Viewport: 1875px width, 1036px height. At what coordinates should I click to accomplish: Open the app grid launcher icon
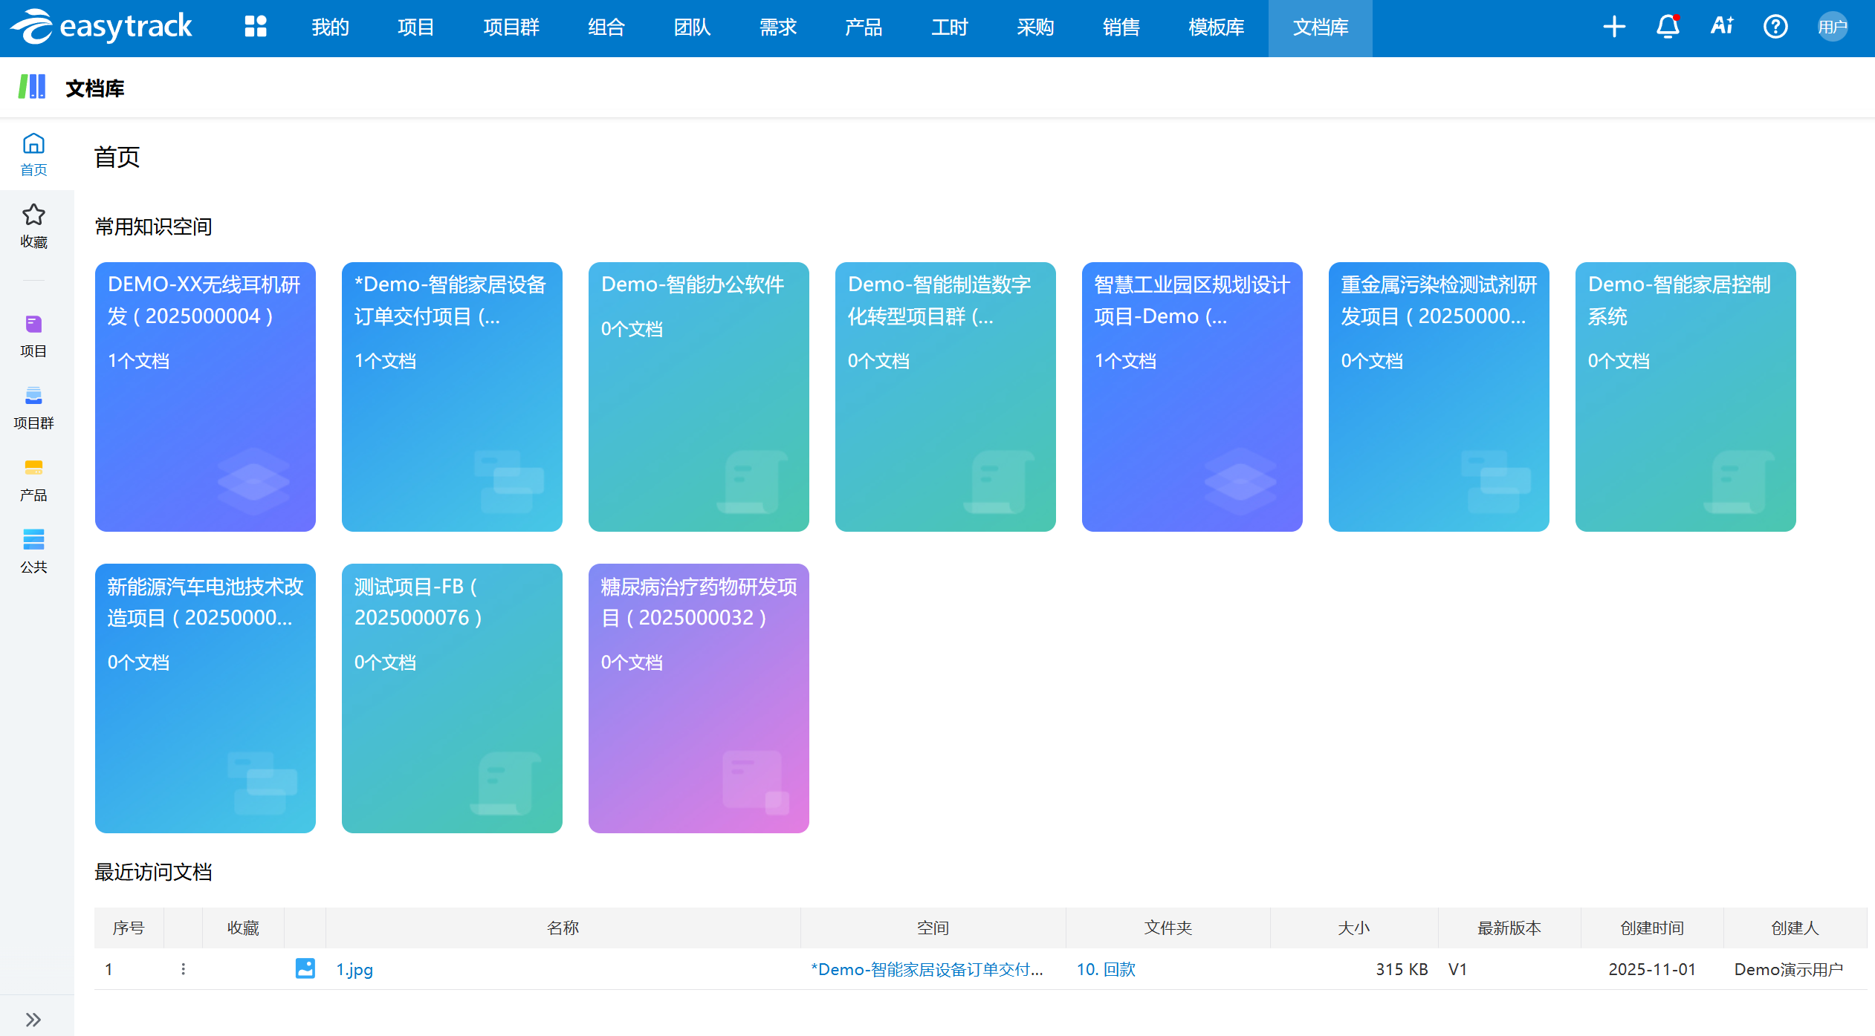click(255, 27)
